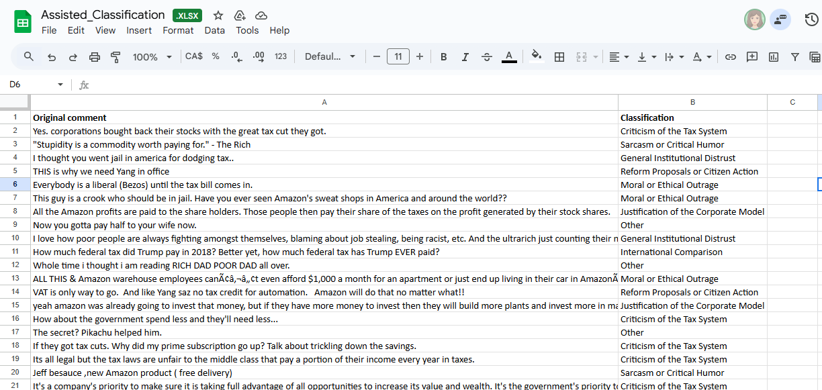Format as CA$ currency
Image resolution: width=822 pixels, height=390 pixels.
coord(194,56)
